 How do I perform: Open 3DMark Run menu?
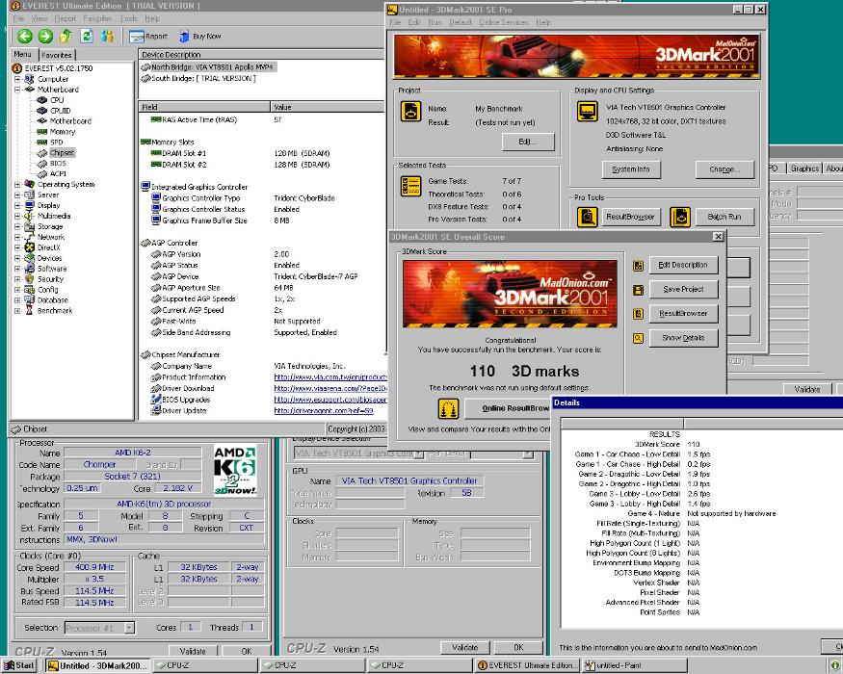(x=435, y=22)
